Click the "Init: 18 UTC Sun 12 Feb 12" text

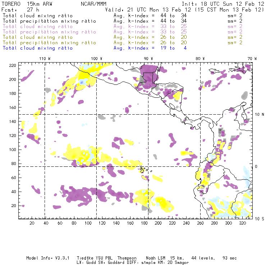[223, 4]
